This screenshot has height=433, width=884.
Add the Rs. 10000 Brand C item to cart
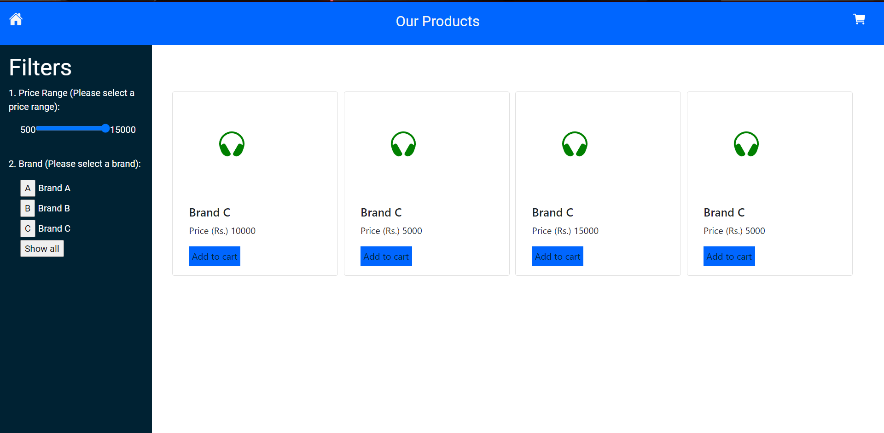[214, 256]
